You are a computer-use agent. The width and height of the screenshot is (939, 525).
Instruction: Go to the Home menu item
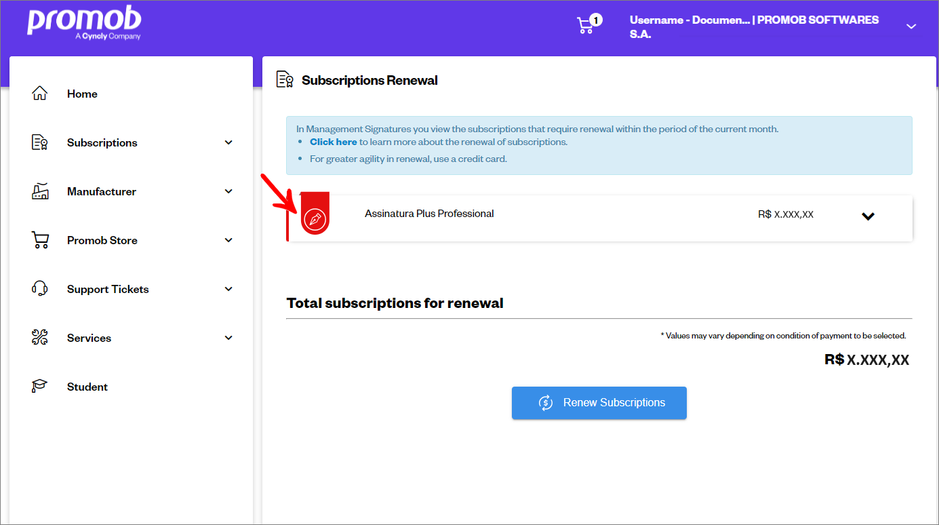[x=82, y=94]
